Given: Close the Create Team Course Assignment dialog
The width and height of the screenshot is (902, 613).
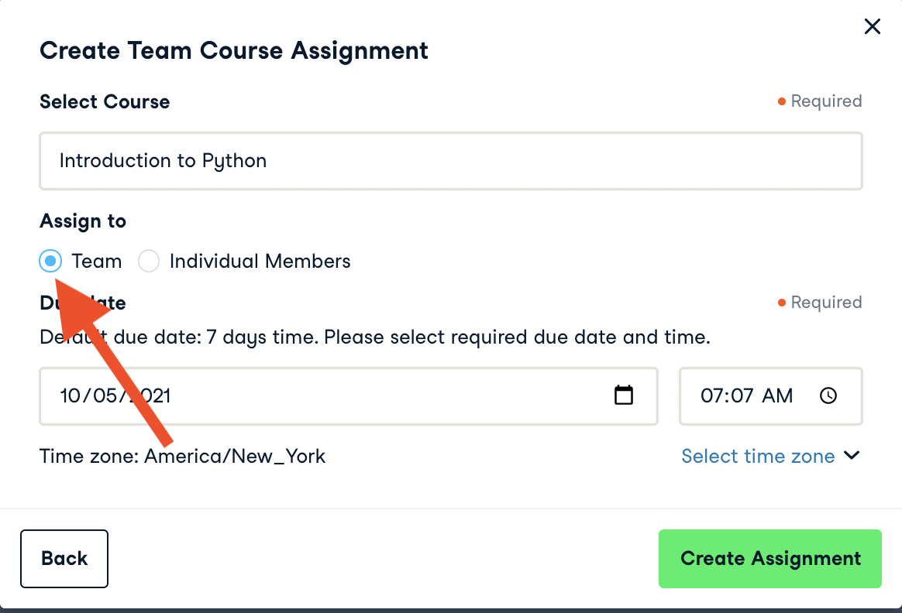Looking at the screenshot, I should [873, 27].
